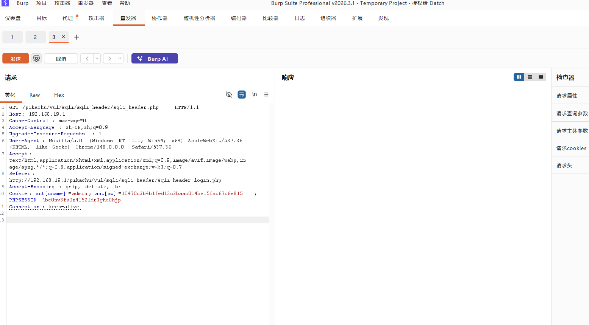Switch to top-bottom layout view
589x325 pixels.
(x=530, y=77)
